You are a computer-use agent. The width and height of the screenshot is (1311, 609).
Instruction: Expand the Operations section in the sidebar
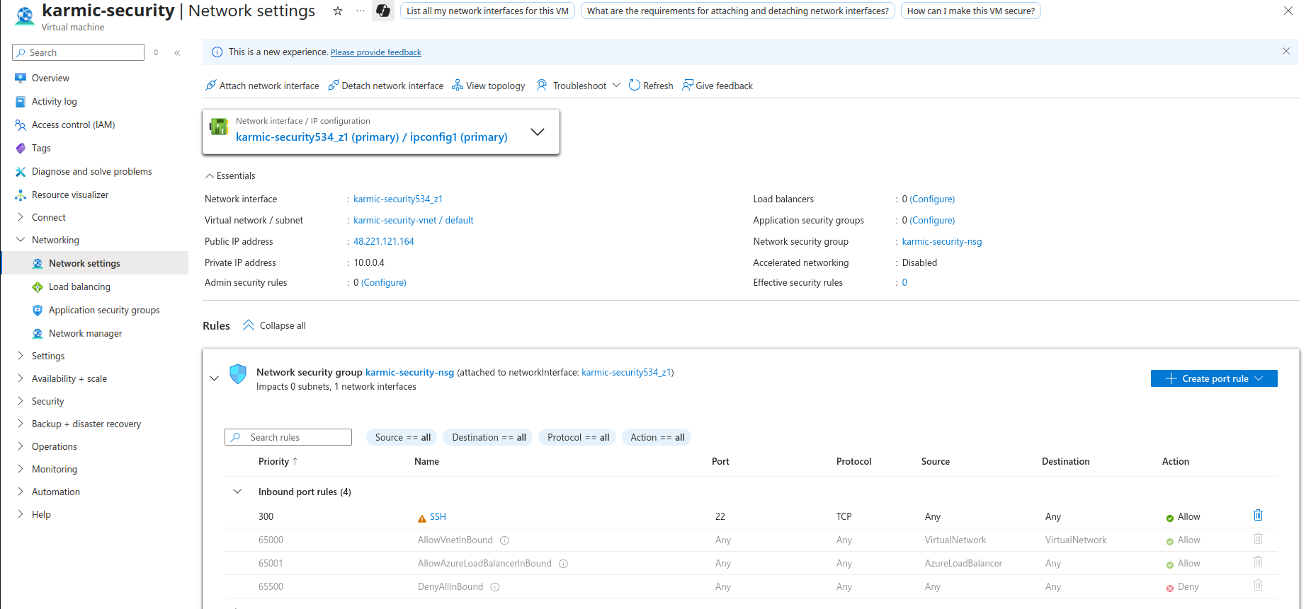tap(21, 446)
